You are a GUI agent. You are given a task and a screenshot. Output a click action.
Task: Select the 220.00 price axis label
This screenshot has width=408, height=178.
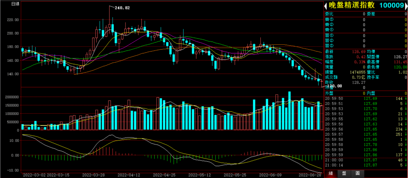click(x=13, y=20)
